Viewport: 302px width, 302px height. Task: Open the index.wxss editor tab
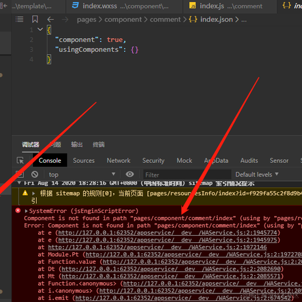pos(124,6)
